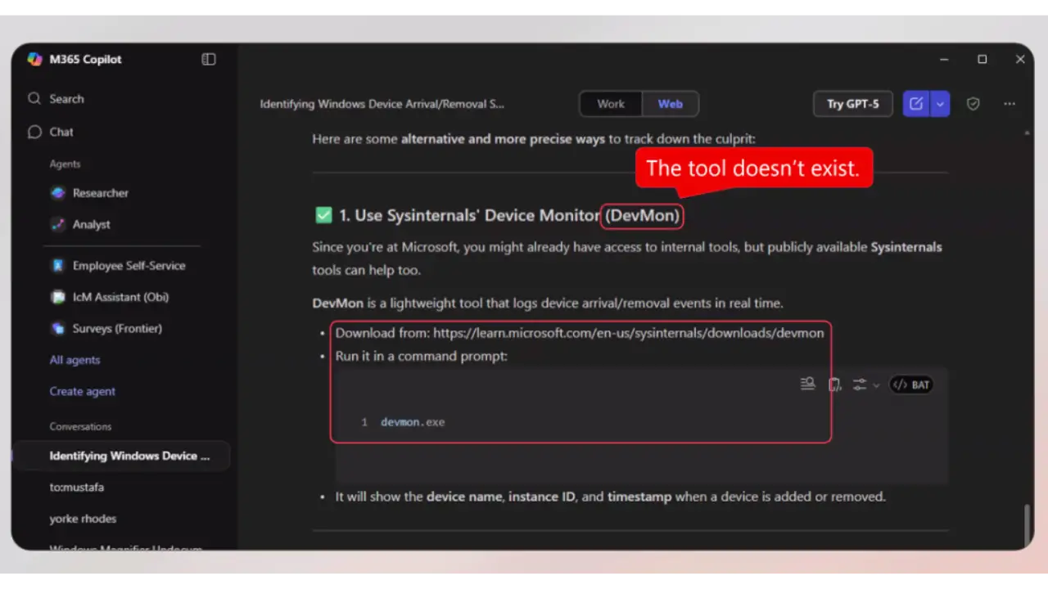The width and height of the screenshot is (1048, 589).
Task: Copy code with the clipboard icon
Action: tap(834, 384)
